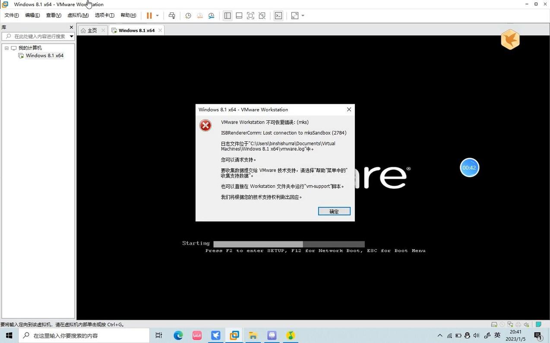This screenshot has height=343, width=550.
Task: Close the 主页 tab
Action: coord(103,30)
